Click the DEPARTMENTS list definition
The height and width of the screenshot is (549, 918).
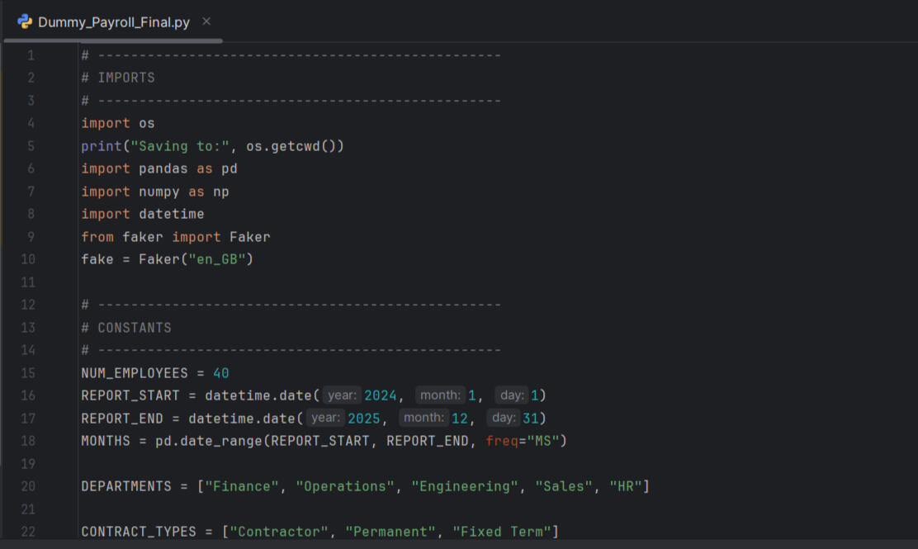[x=126, y=485]
